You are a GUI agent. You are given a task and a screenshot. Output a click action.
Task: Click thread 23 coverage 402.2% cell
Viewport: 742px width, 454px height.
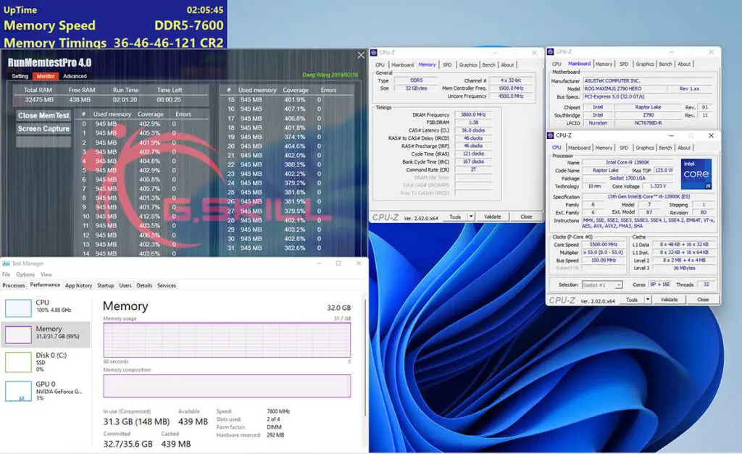(x=295, y=174)
